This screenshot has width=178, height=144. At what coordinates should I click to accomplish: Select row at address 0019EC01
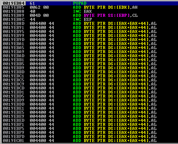point(90,141)
